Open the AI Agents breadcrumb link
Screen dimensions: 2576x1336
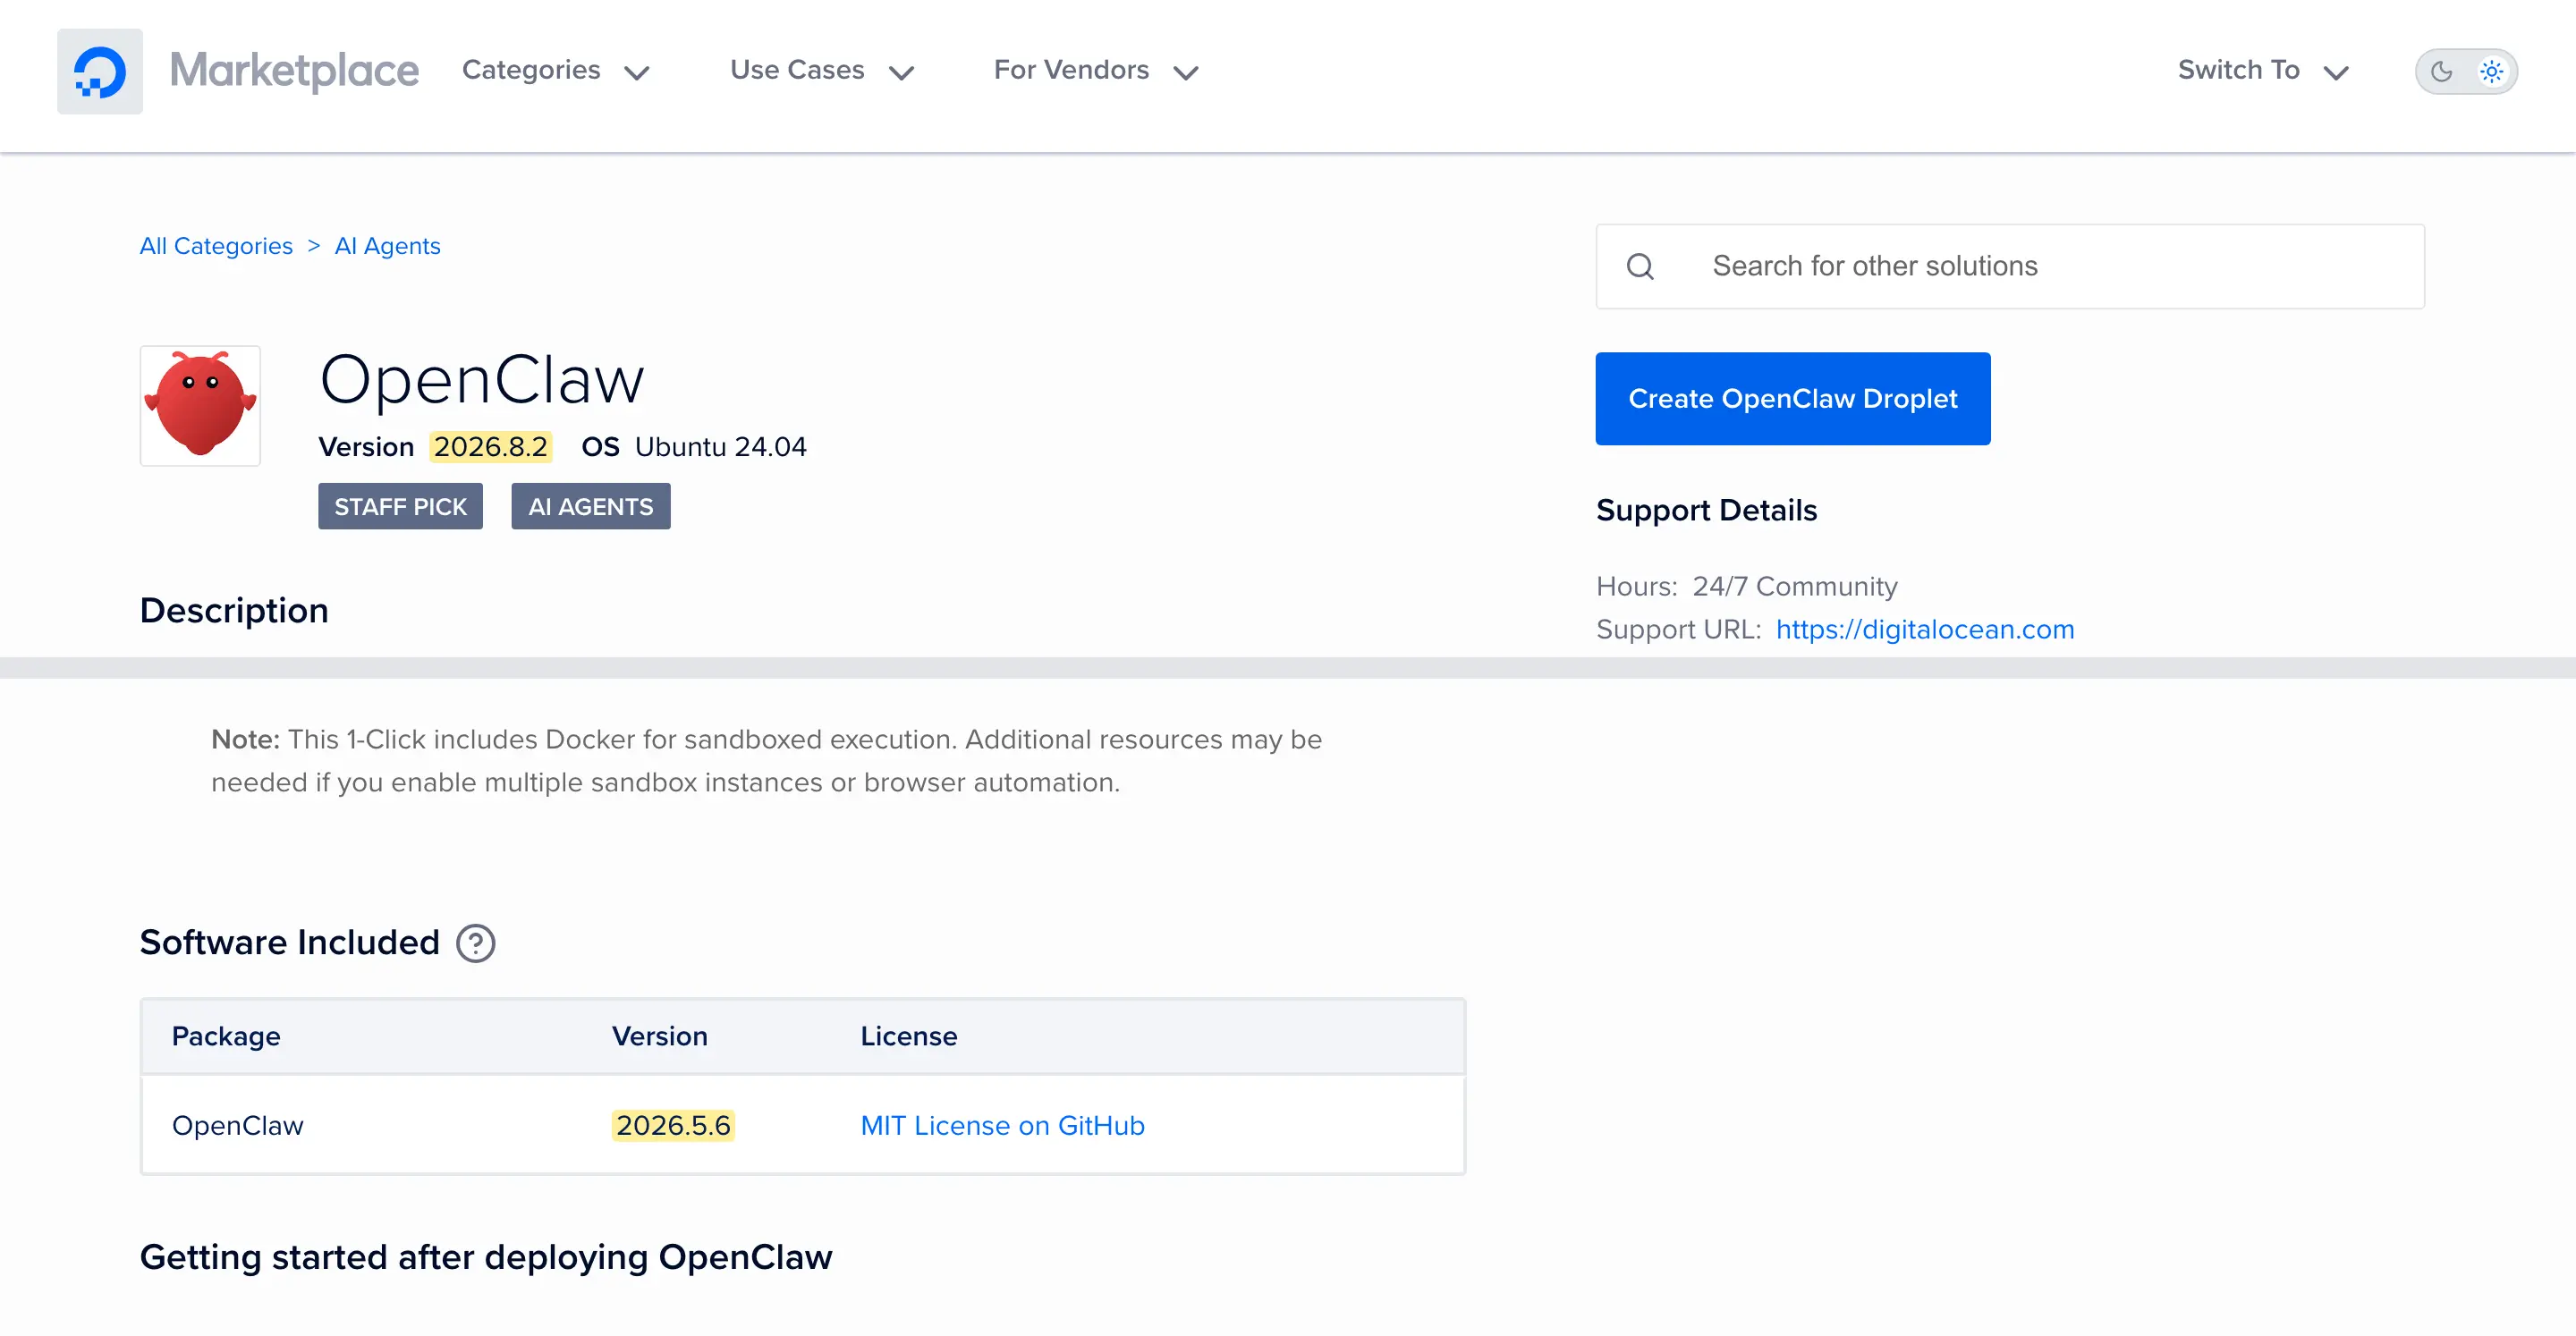[387, 246]
